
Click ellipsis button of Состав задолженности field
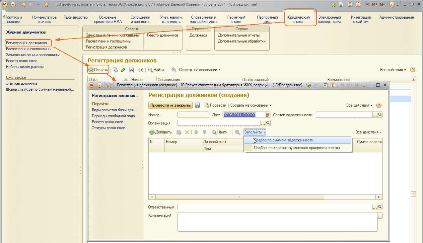click(x=375, y=115)
